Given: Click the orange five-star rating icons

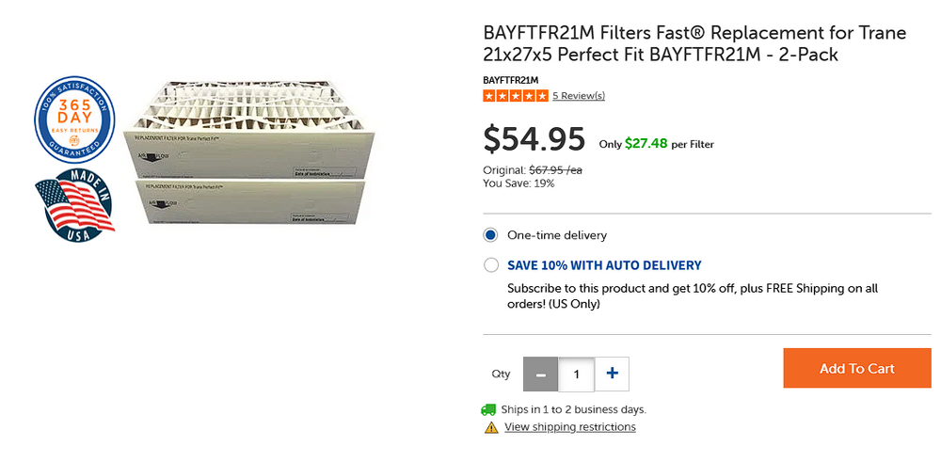Looking at the screenshot, I should point(515,96).
